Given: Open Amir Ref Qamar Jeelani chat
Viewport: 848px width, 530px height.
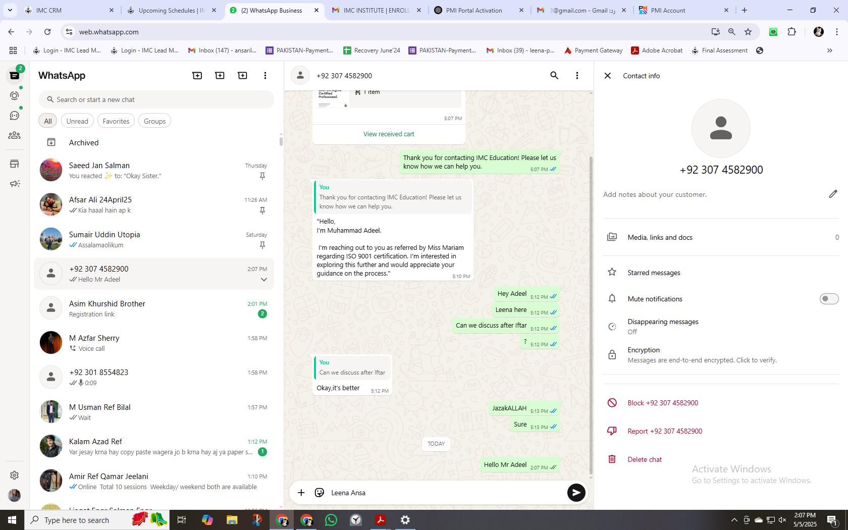Looking at the screenshot, I should [154, 481].
